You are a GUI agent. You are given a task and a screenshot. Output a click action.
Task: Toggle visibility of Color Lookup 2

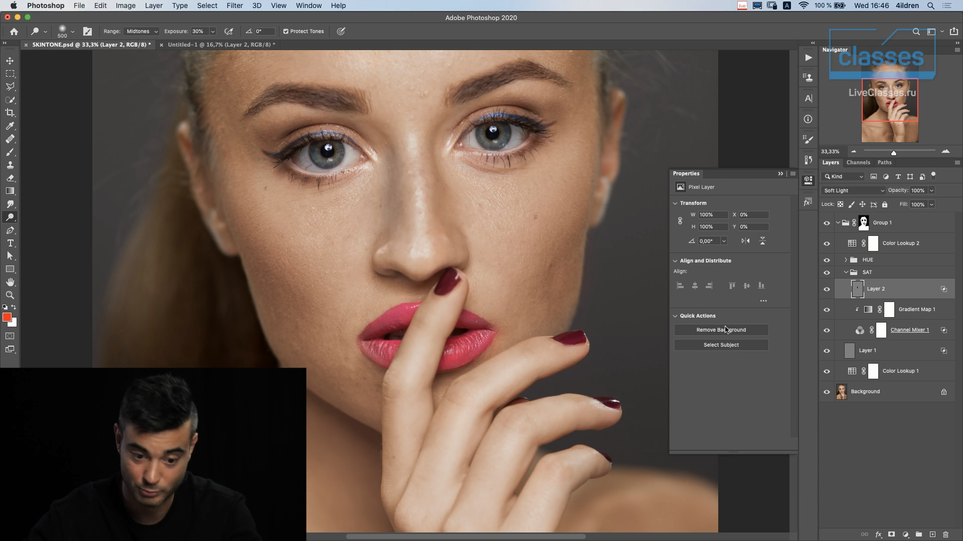(x=827, y=243)
